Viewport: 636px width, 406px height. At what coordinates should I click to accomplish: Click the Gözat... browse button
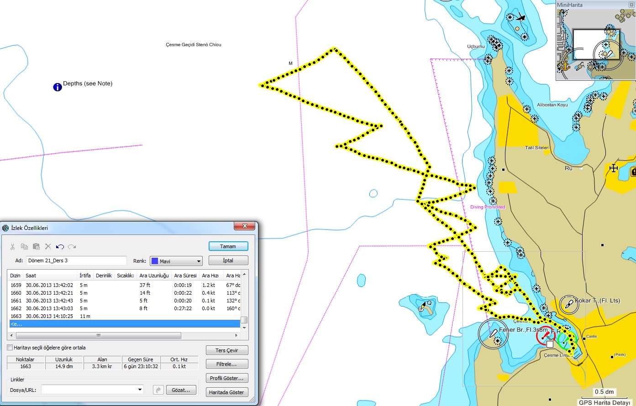click(181, 390)
